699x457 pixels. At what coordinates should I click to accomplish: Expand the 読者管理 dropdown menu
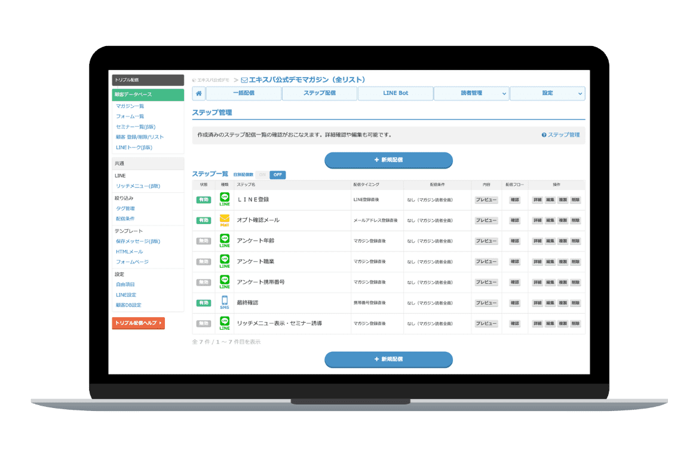[471, 93]
